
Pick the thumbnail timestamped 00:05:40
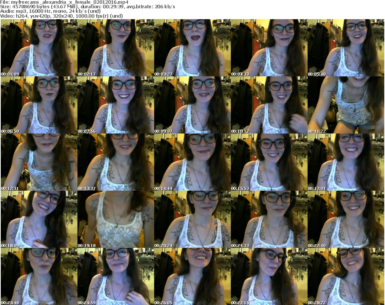[346, 48]
